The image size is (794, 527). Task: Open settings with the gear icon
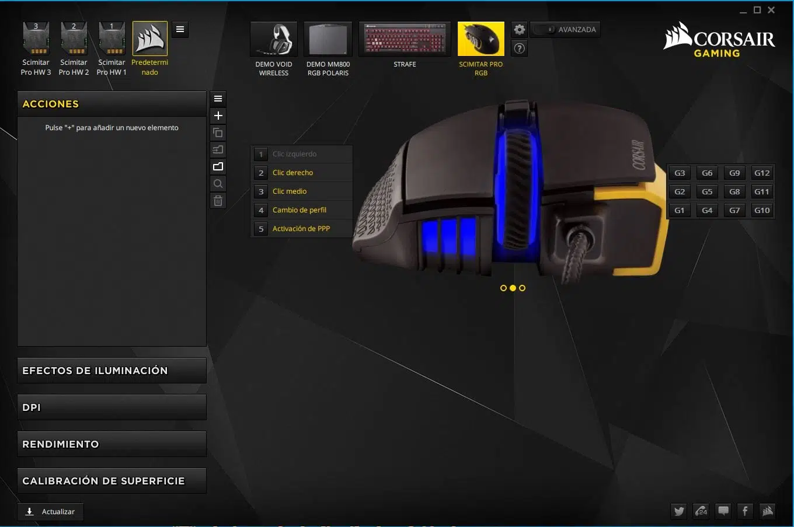tap(519, 29)
